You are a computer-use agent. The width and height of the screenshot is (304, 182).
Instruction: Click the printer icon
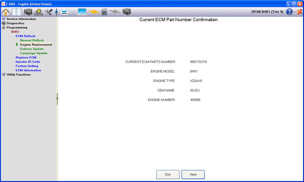click(64, 12)
